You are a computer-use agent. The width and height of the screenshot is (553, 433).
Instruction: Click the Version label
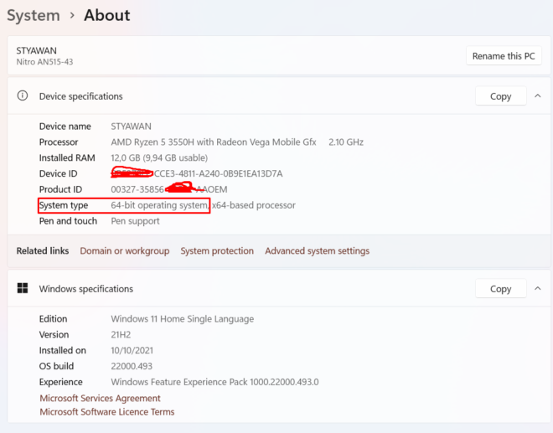tap(54, 335)
